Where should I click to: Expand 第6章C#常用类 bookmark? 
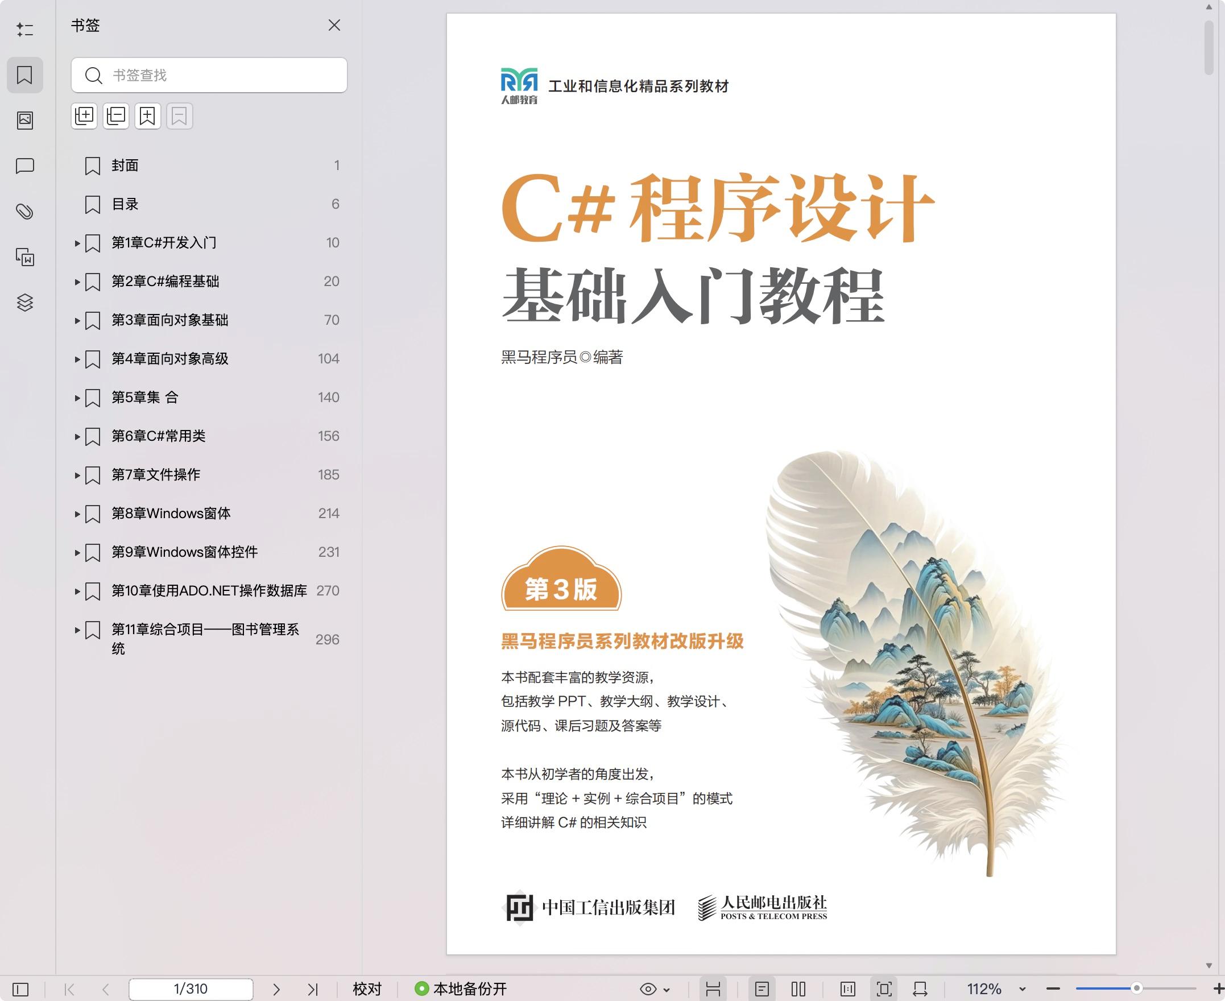[x=77, y=436]
